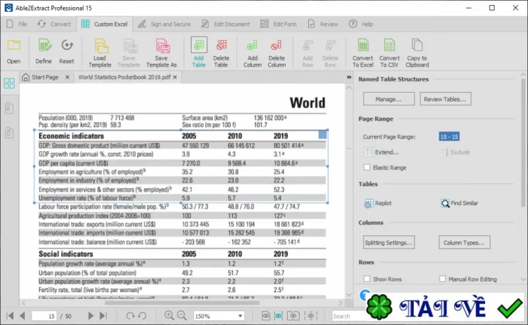Switch to the Convert tab

54,24
